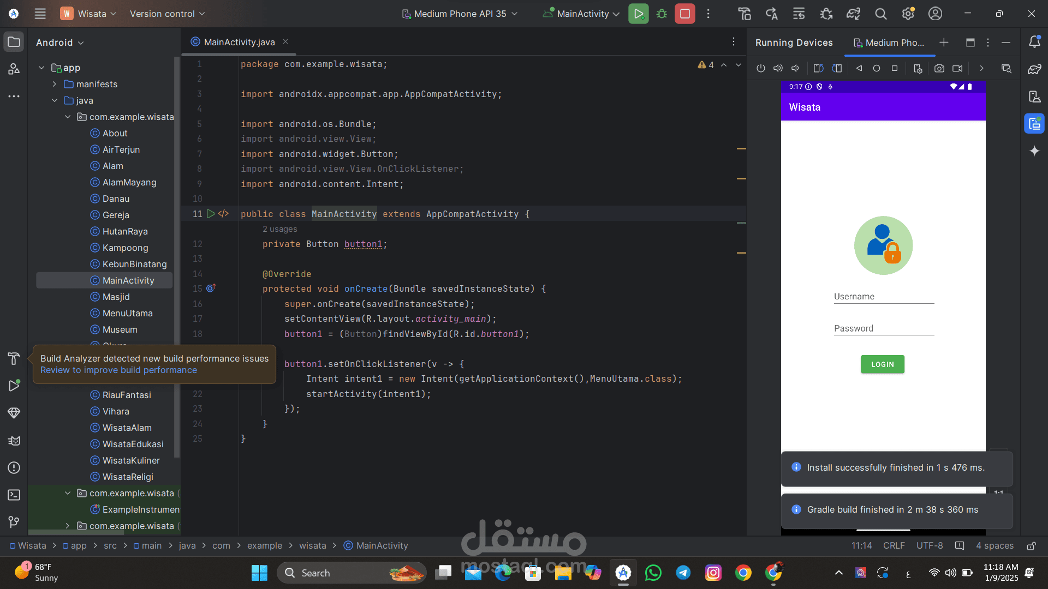
Task: Open the MainActivity run configuration dropdown
Action: tap(581, 14)
